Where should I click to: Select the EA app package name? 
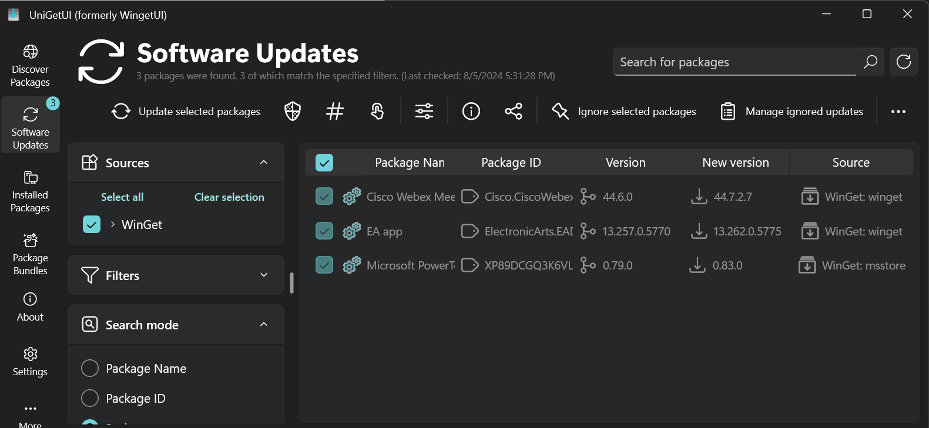pyautogui.click(x=384, y=231)
